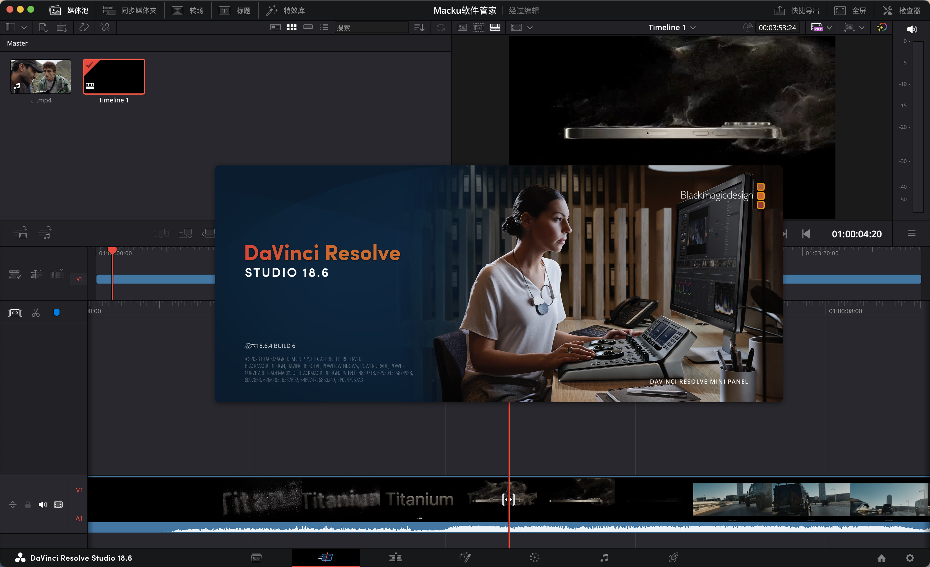Image resolution: width=930 pixels, height=567 pixels.
Task: Open the Media page icon
Action: pos(256,557)
